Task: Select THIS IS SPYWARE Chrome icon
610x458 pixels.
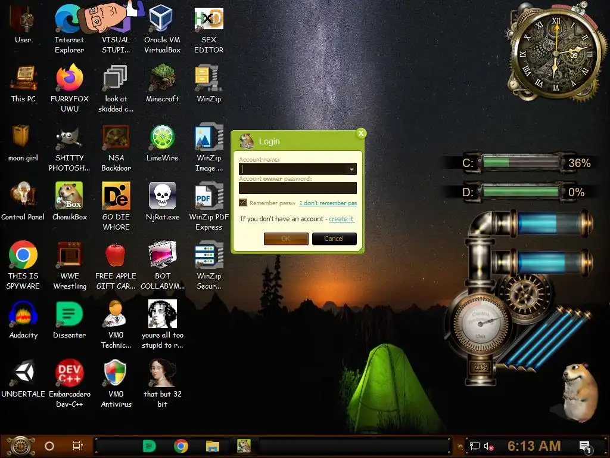Action: (x=23, y=265)
